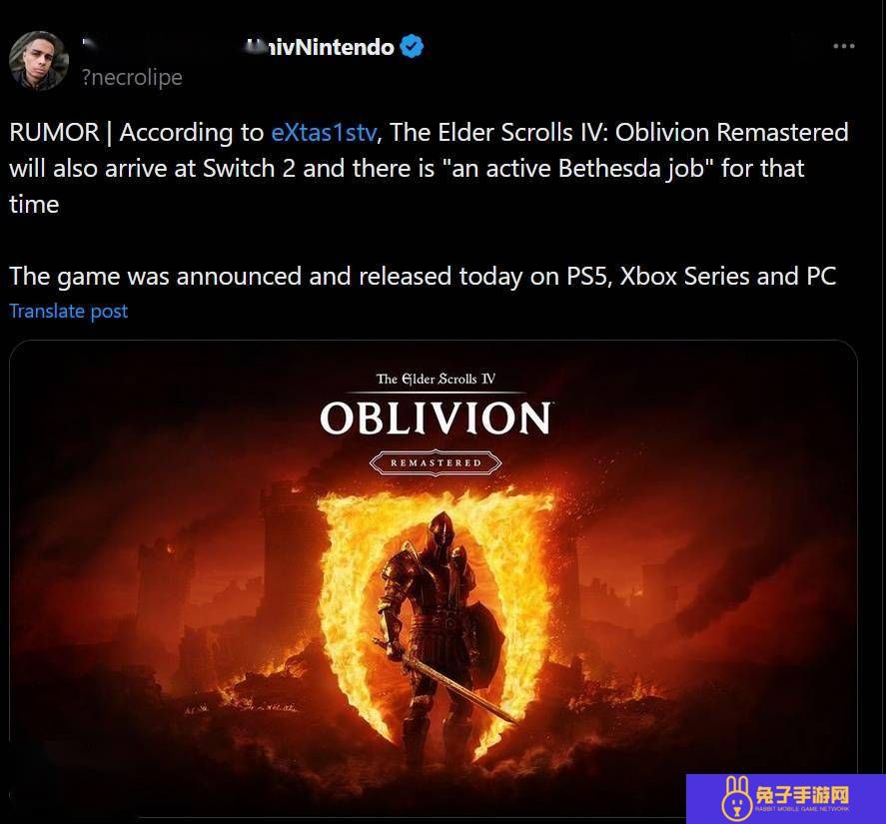This screenshot has height=824, width=886.
Task: Click Translate post
Action: coord(68,312)
